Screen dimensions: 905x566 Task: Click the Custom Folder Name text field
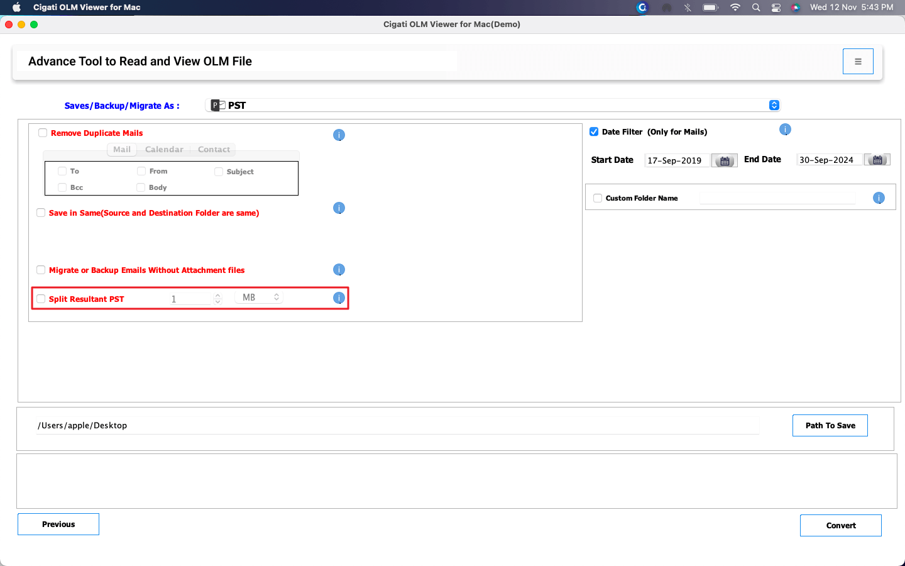(x=777, y=198)
